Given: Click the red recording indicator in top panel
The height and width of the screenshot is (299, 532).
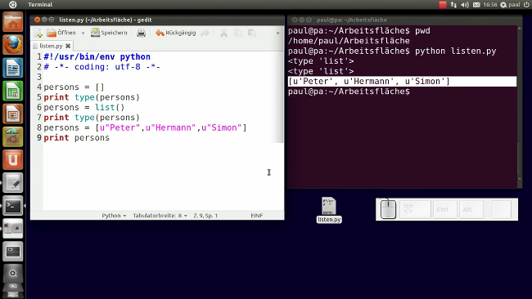Looking at the screenshot, I should (443, 4).
